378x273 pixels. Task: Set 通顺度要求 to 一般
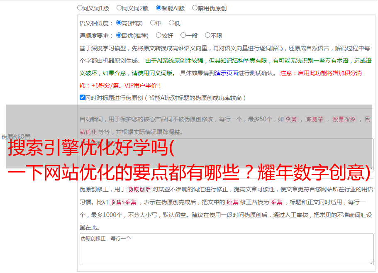[183, 35]
